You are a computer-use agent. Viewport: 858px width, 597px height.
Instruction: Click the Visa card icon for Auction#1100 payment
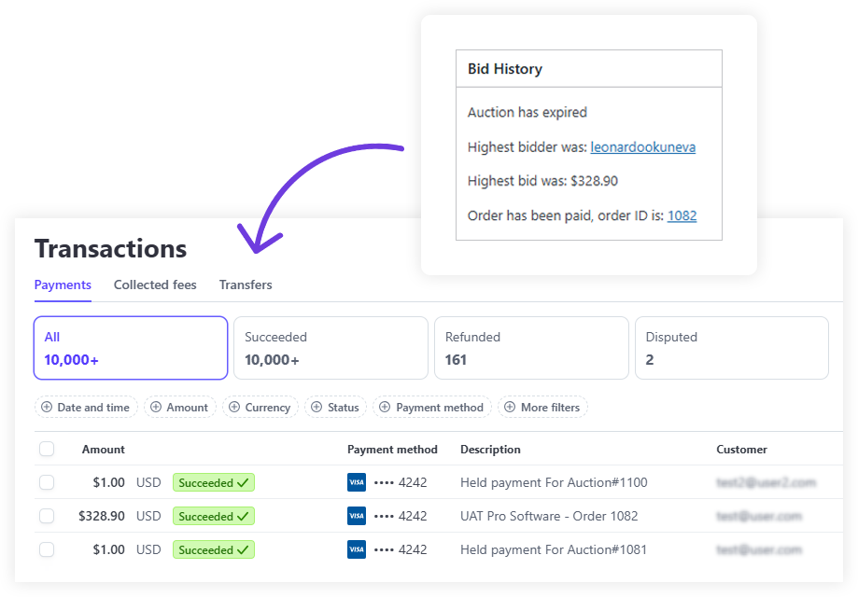(x=357, y=482)
